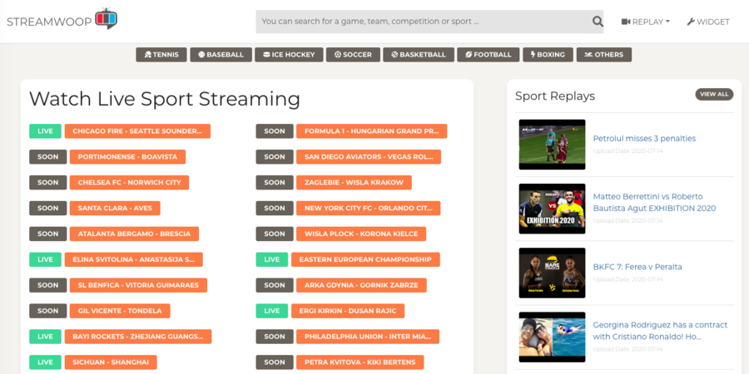Open Elina Svitolina live tennis stream
Viewport: 749px width, 374px height.
coord(134,259)
